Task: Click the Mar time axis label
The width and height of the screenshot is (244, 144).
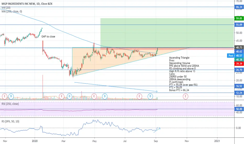Action: (x=63, y=141)
